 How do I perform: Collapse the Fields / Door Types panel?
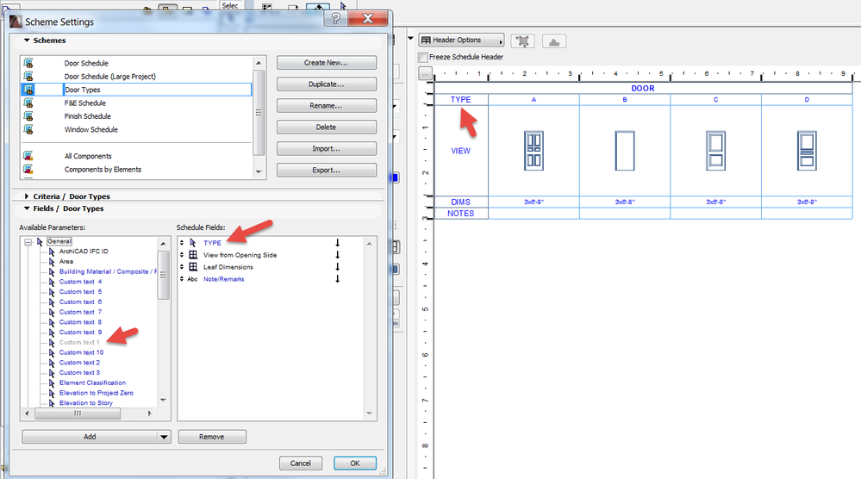pyautogui.click(x=27, y=208)
